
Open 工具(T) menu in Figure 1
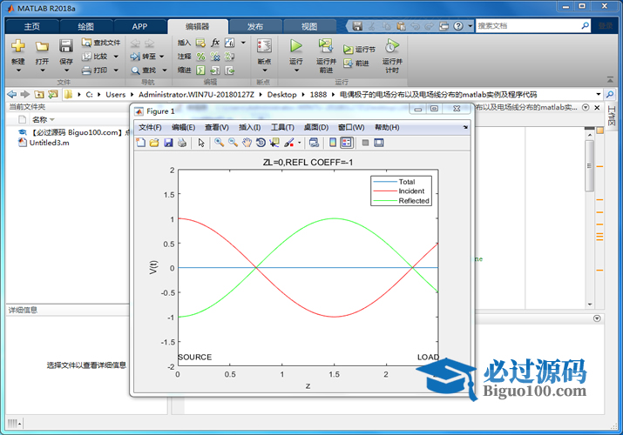[x=282, y=127]
